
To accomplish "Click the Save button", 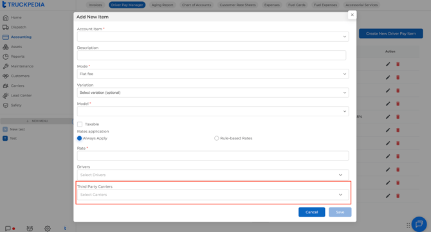I will [340, 212].
